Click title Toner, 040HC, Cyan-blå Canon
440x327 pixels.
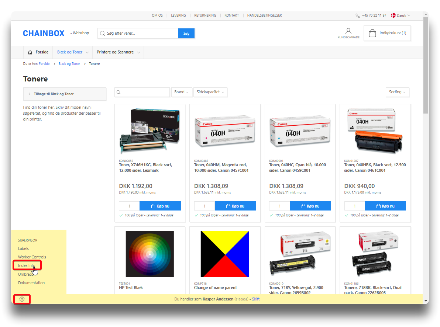coord(298,168)
